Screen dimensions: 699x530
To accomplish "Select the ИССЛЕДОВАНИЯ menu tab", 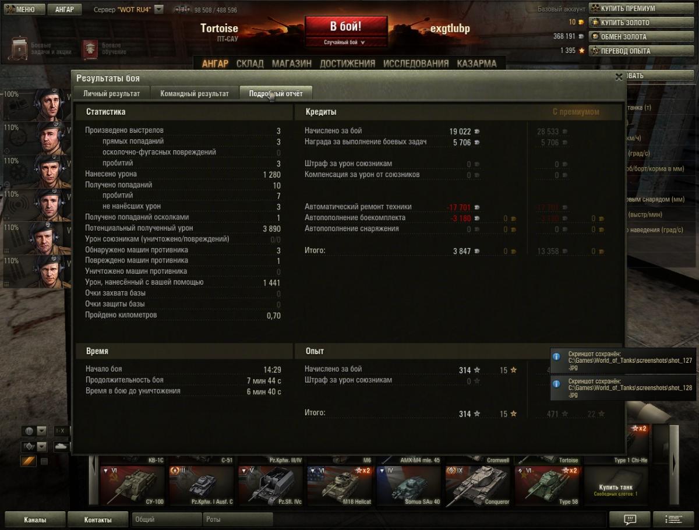I will (x=416, y=63).
